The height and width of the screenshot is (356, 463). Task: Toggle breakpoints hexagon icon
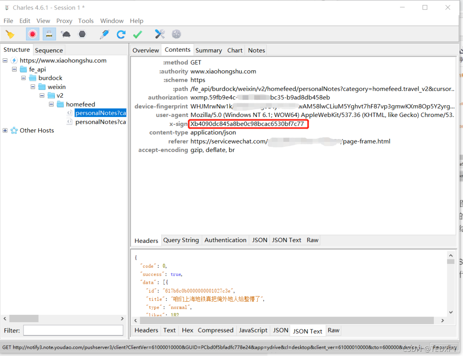point(82,34)
